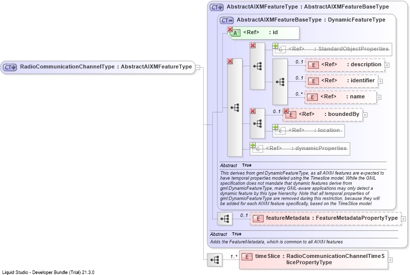
Task: Select the ': identifier' label text
Action: (x=361, y=80)
